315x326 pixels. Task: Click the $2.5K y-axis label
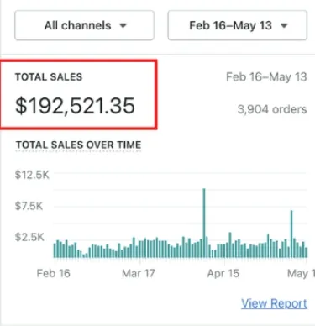pyautogui.click(x=29, y=237)
